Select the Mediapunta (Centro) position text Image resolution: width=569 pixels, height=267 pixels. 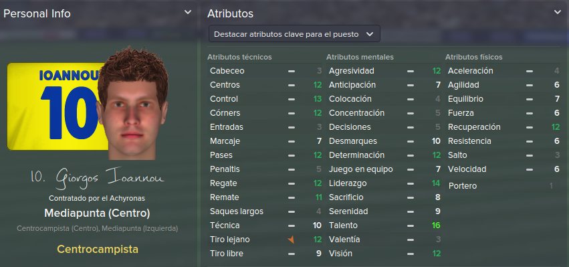point(97,213)
